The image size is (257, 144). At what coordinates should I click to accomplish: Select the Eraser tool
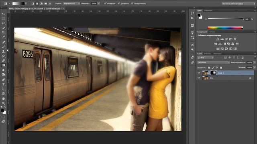tap(3, 60)
